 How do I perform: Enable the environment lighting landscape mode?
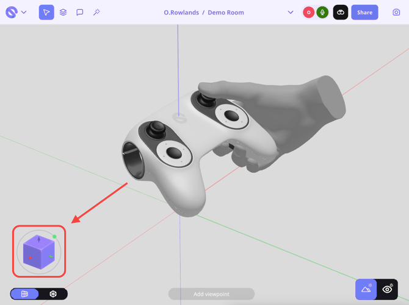pyautogui.click(x=366, y=289)
